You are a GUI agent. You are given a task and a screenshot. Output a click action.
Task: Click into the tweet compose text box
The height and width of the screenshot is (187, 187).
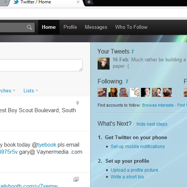[41, 65]
